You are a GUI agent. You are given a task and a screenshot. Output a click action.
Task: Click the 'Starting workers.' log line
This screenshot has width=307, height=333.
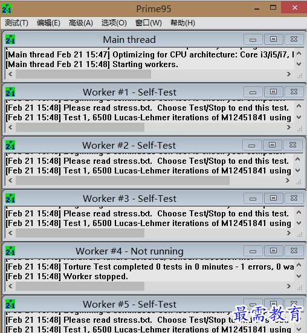[x=92, y=64]
